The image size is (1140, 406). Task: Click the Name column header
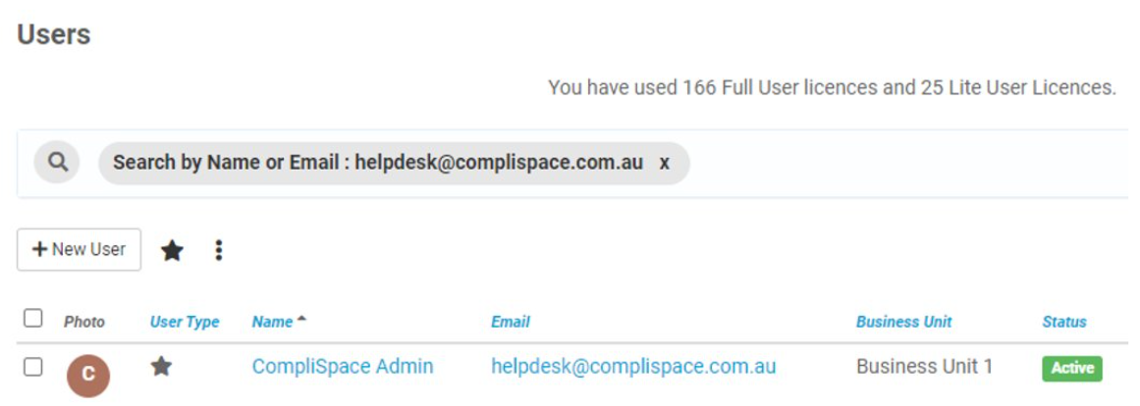click(273, 322)
